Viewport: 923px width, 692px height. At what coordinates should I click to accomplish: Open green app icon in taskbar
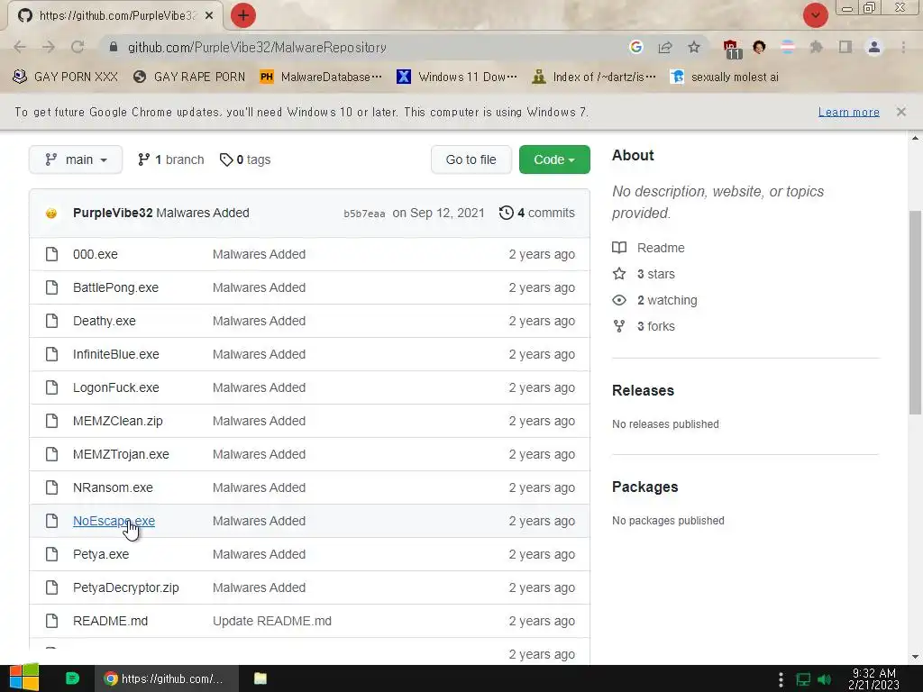point(72,678)
